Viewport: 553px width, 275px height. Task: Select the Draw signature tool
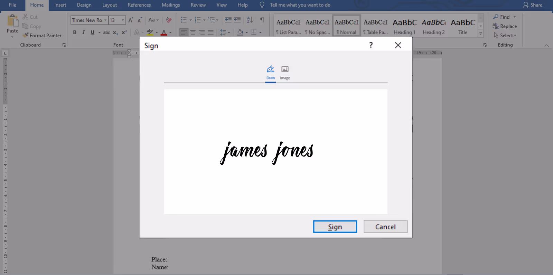(271, 73)
